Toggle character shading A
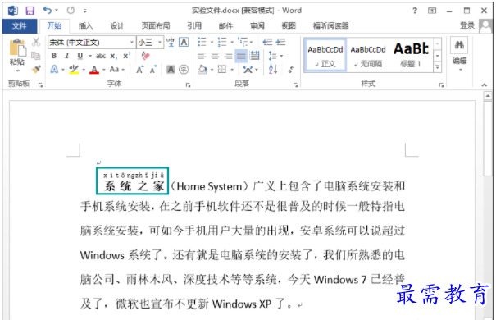496x320 pixels. coord(171,69)
